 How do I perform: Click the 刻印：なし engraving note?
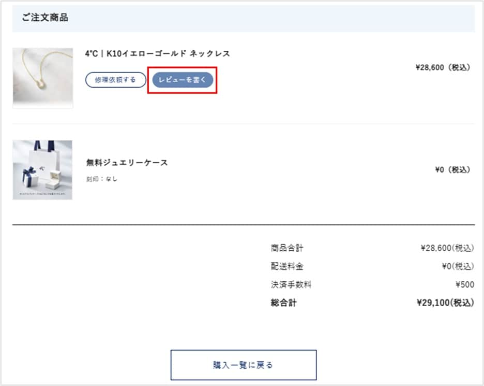(x=101, y=179)
